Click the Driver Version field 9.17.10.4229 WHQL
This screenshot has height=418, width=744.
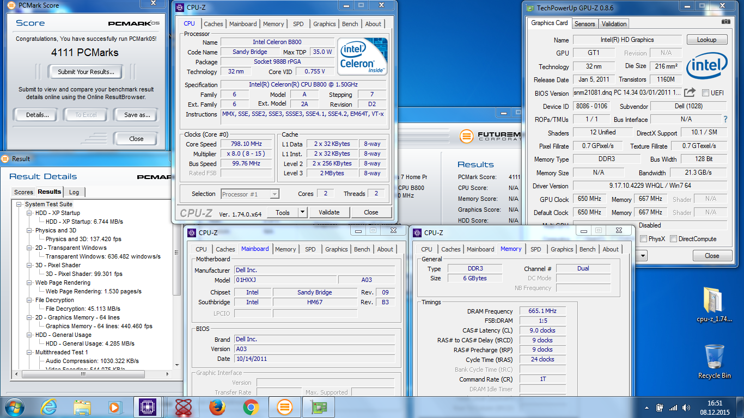coord(650,186)
